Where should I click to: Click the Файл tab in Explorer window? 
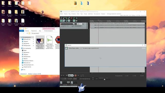(22, 31)
